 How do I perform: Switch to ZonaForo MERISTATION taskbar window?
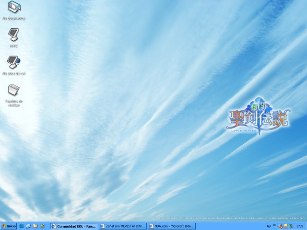click(x=123, y=226)
